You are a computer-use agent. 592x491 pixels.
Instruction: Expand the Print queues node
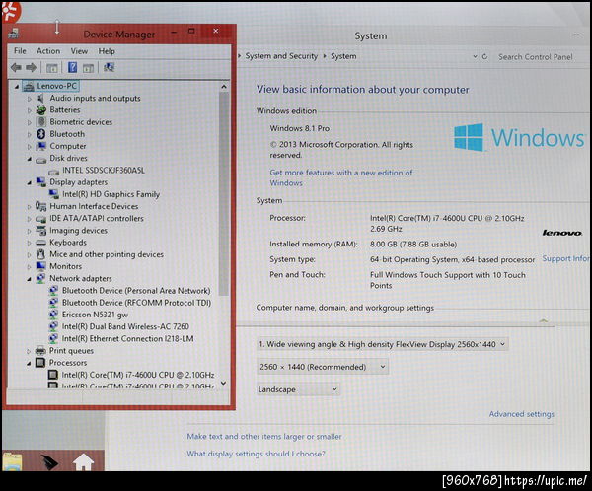(x=29, y=351)
